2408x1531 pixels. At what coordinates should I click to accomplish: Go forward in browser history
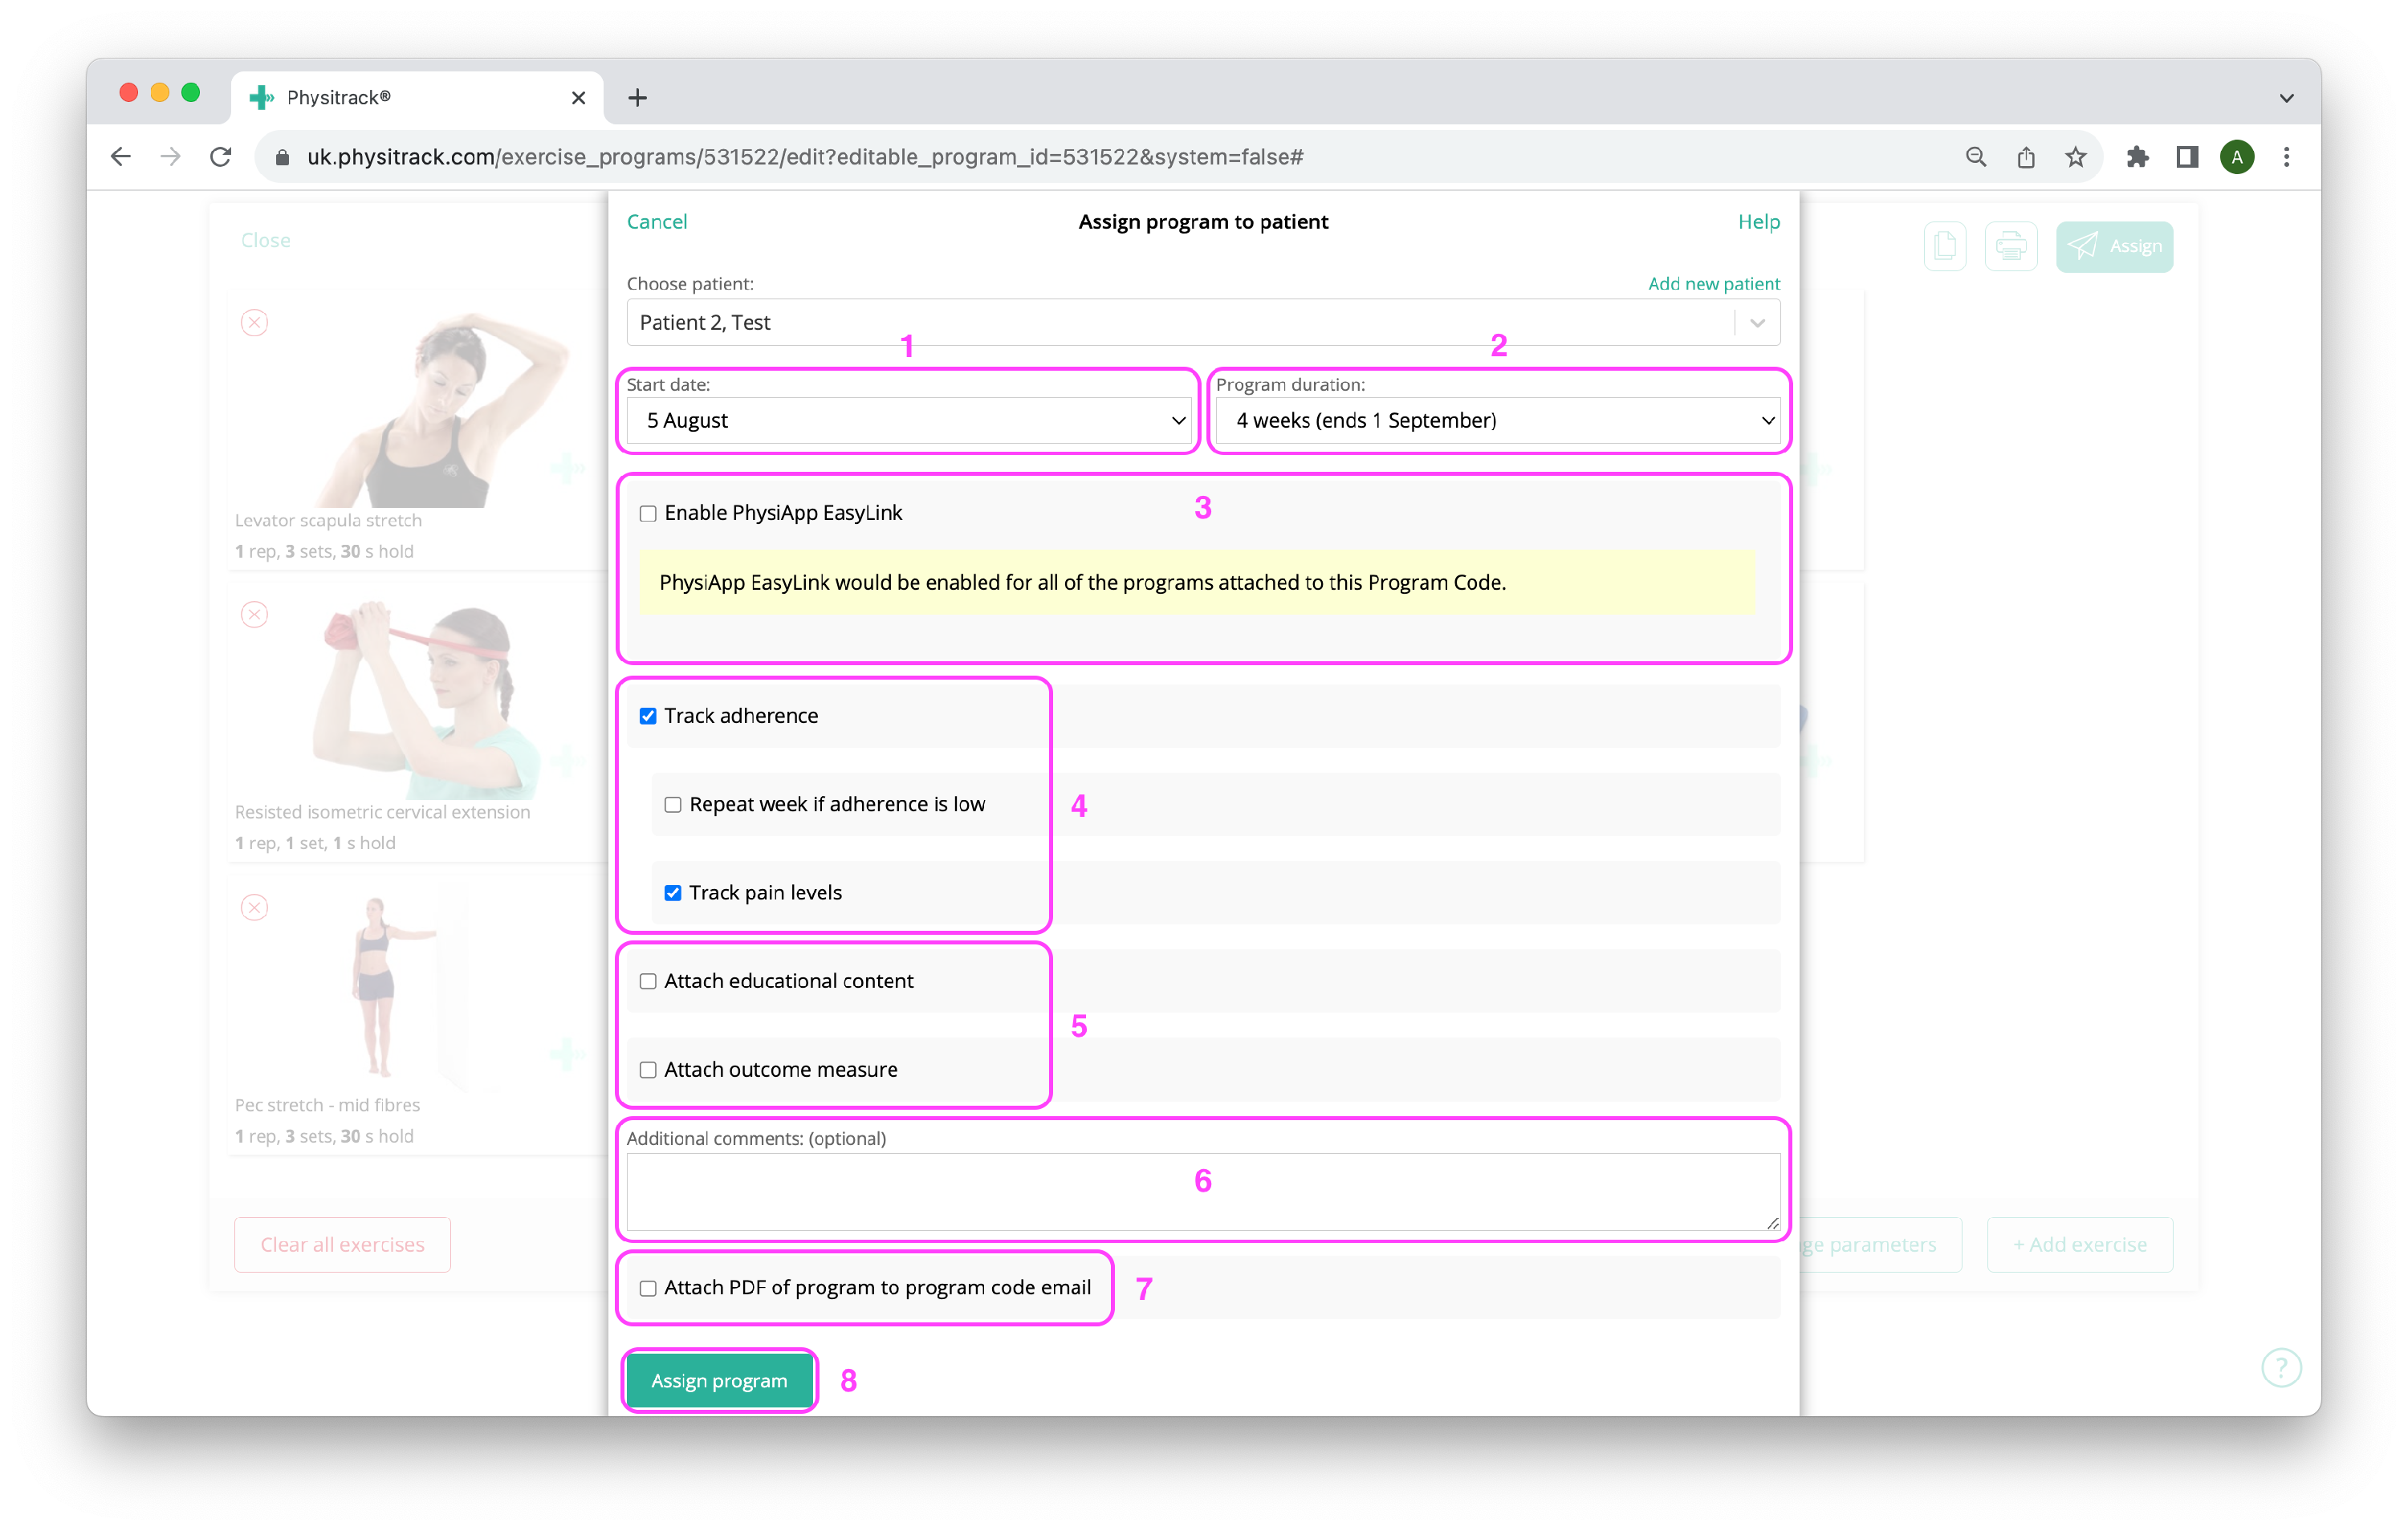tap(171, 157)
